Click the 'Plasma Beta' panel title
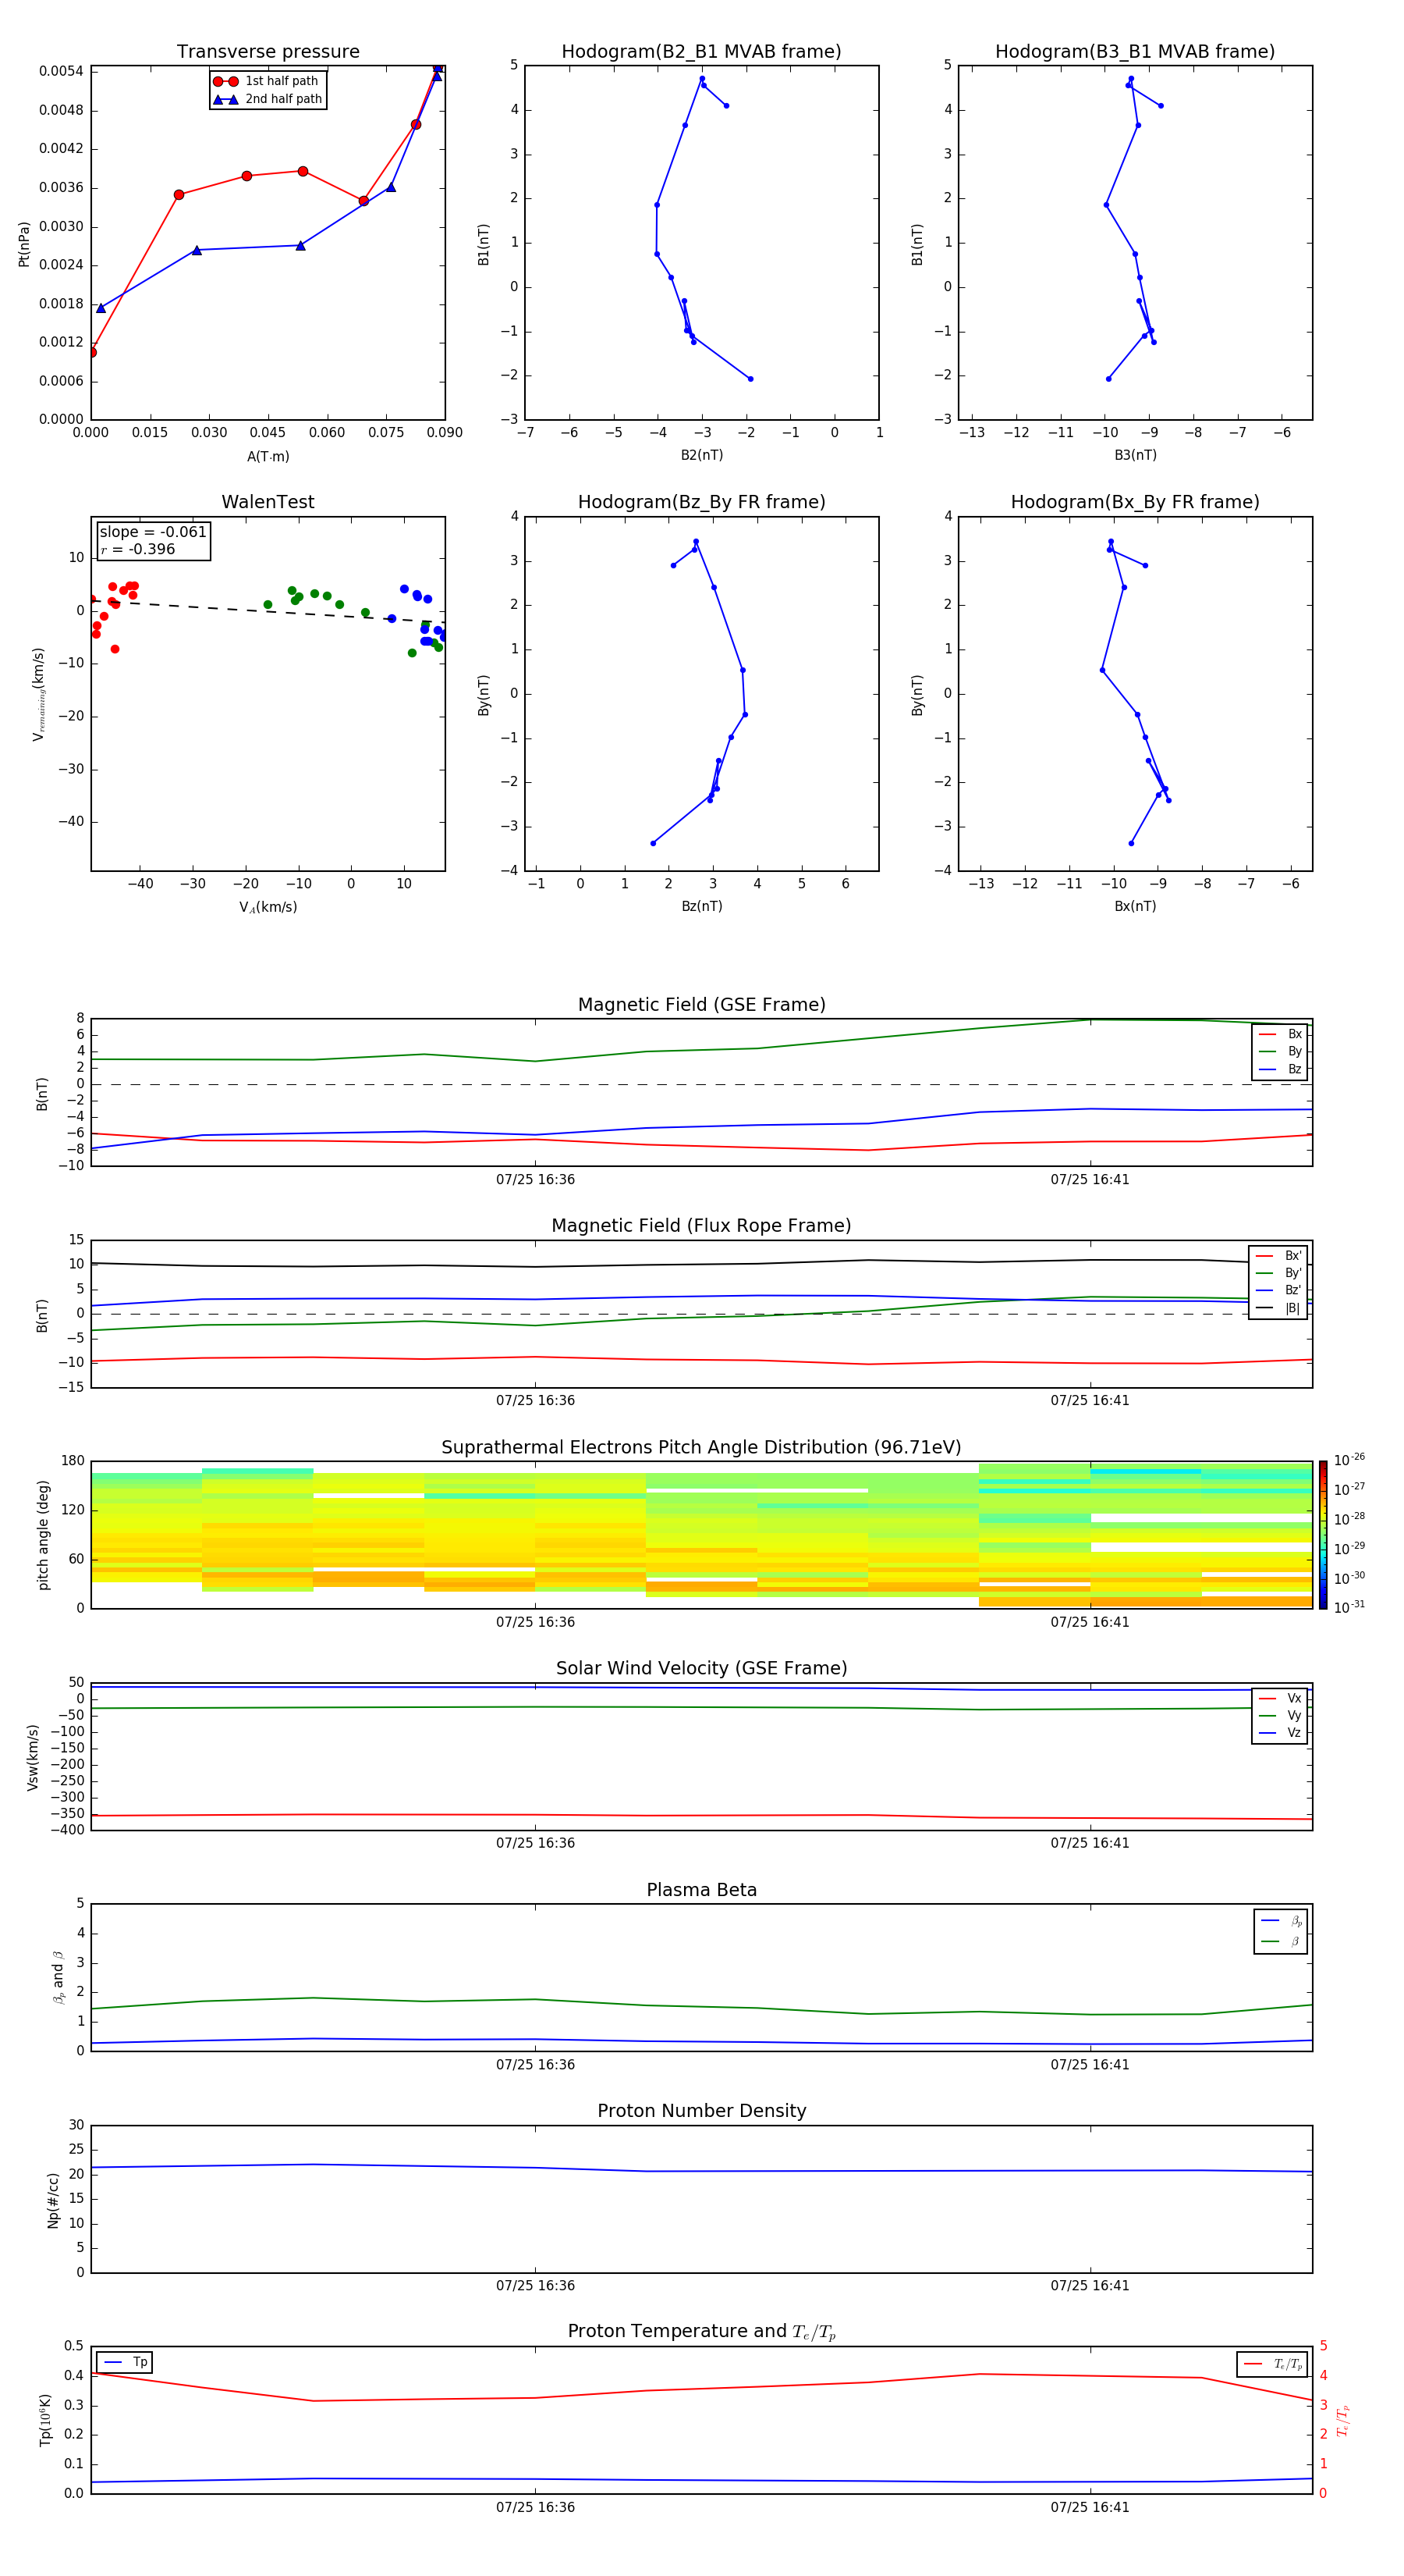 [701, 1891]
